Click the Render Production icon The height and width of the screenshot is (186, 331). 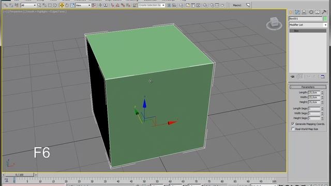tap(222, 5)
